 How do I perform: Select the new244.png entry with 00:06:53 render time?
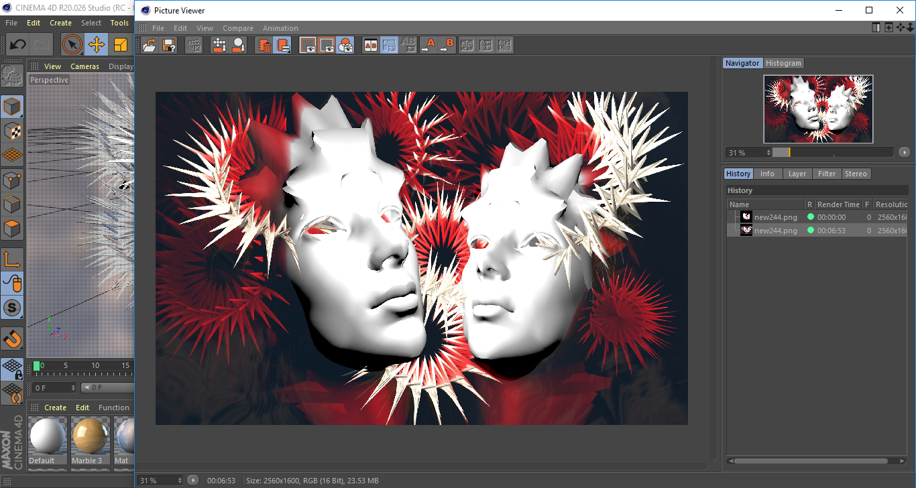pos(817,231)
